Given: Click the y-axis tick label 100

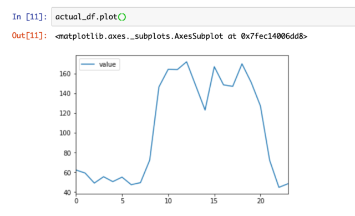Looking at the screenshot, I should tap(65, 133).
